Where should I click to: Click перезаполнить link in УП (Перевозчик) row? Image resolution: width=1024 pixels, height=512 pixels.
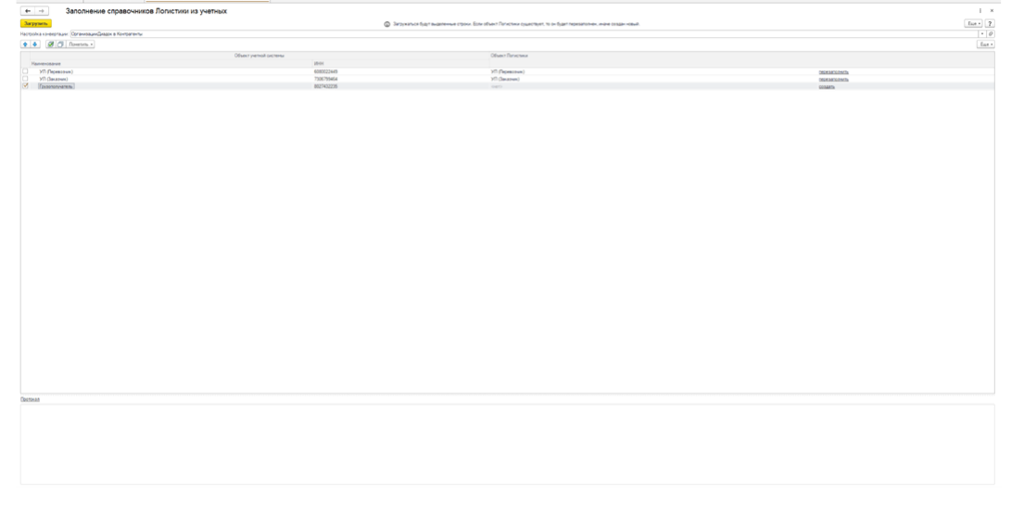pyautogui.click(x=833, y=71)
